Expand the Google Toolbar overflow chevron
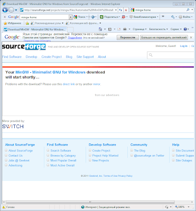 [163, 16]
